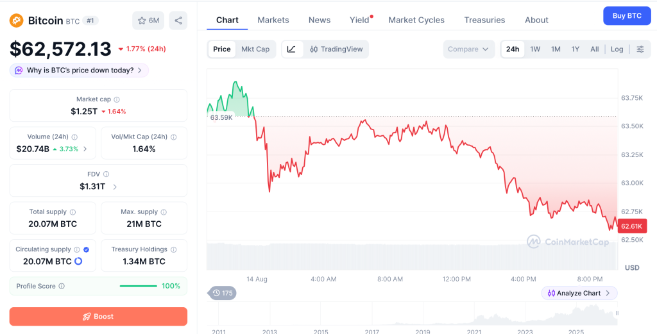The height and width of the screenshot is (334, 657).
Task: Expand Volume (24h) details arrow
Action: click(85, 149)
